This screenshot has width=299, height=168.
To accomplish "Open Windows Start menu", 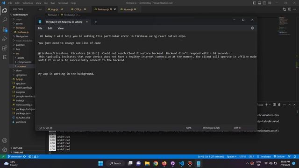I will [x=100, y=163].
